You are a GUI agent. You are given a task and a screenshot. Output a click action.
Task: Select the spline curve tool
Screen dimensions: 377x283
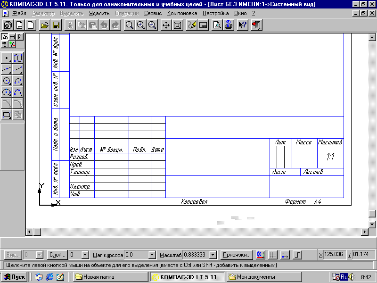coord(18,92)
